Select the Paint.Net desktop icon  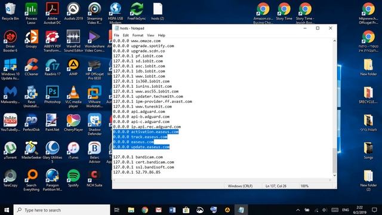click(x=52, y=122)
